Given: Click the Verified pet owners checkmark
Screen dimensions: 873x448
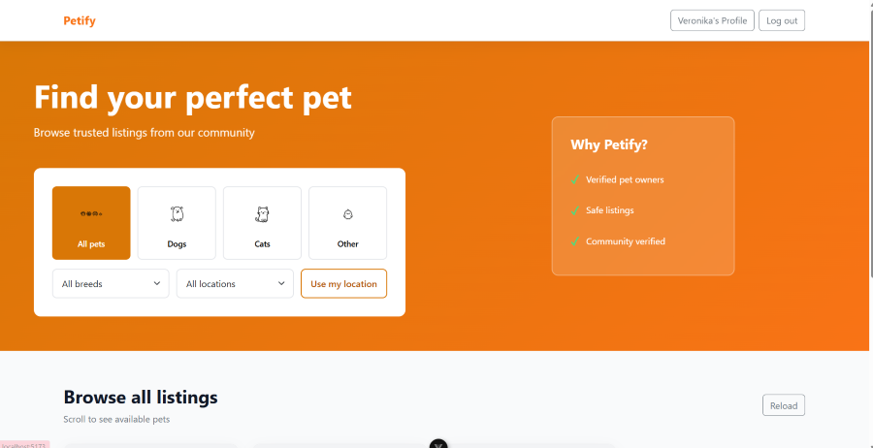Looking at the screenshot, I should point(575,179).
